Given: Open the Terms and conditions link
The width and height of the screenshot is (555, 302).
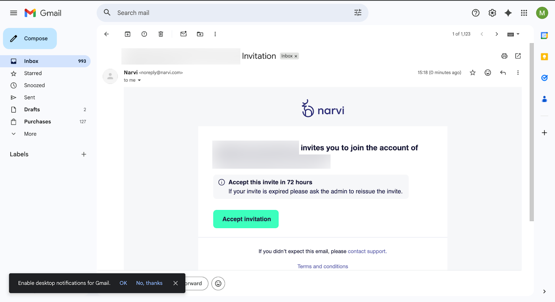Looking at the screenshot, I should tap(323, 266).
